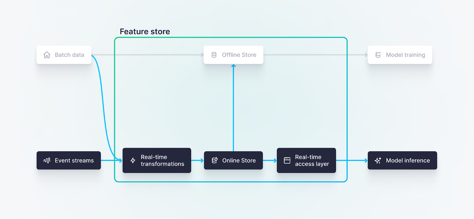Click the Model training node icon
This screenshot has width=474, height=219.
click(x=378, y=55)
